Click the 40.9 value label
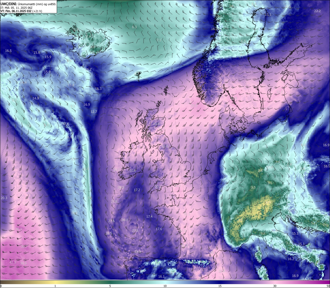330x288 pixels. pyautogui.click(x=19, y=229)
